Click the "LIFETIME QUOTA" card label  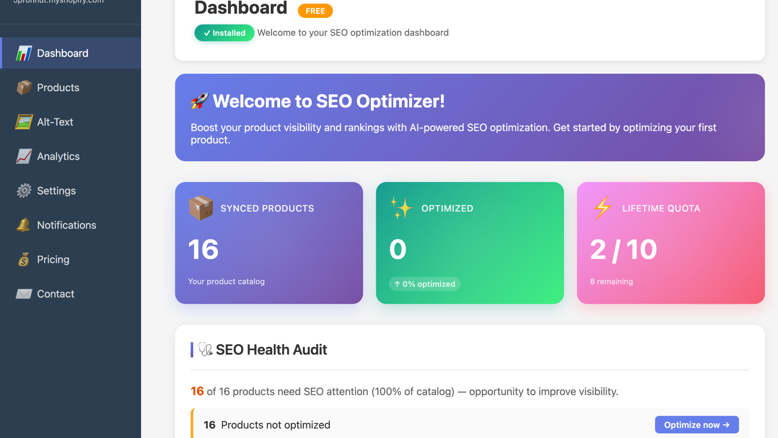pos(661,208)
